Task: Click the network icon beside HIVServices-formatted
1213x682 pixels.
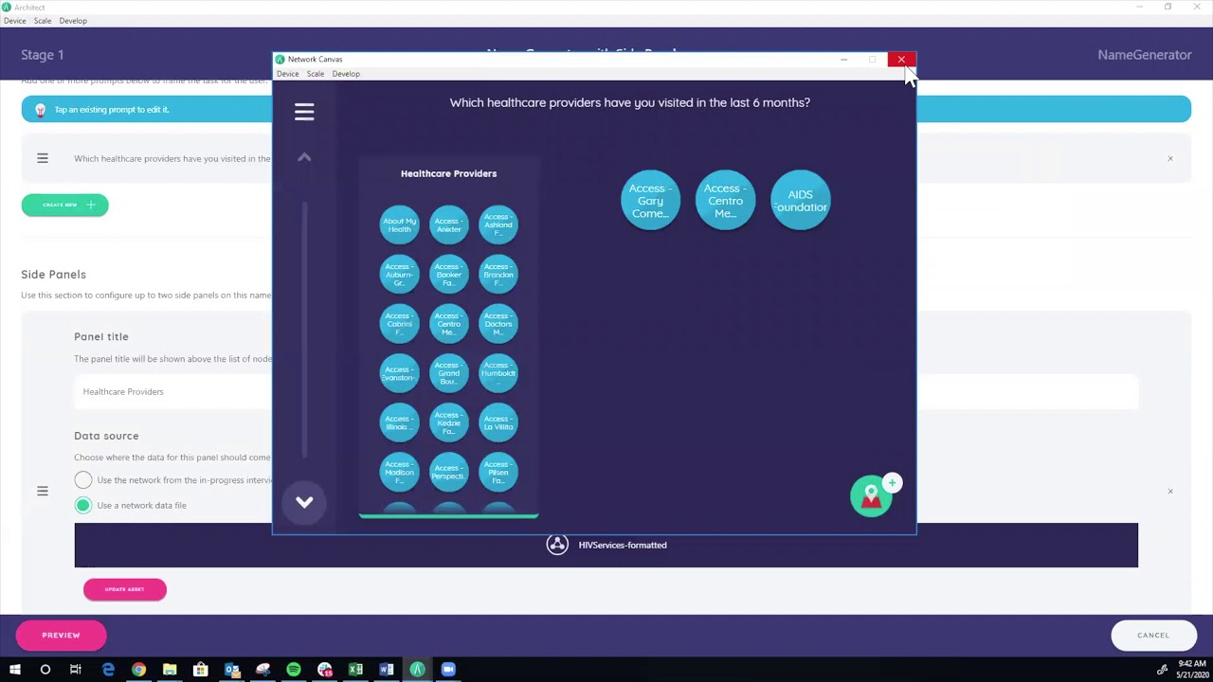Action: (557, 545)
